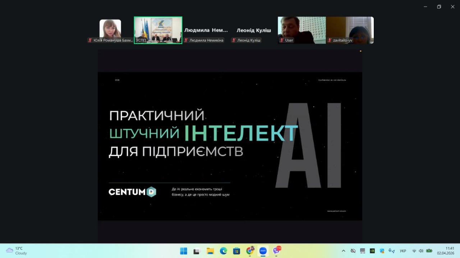Click the Windows Start button
The width and height of the screenshot is (460, 258).
(x=184, y=251)
